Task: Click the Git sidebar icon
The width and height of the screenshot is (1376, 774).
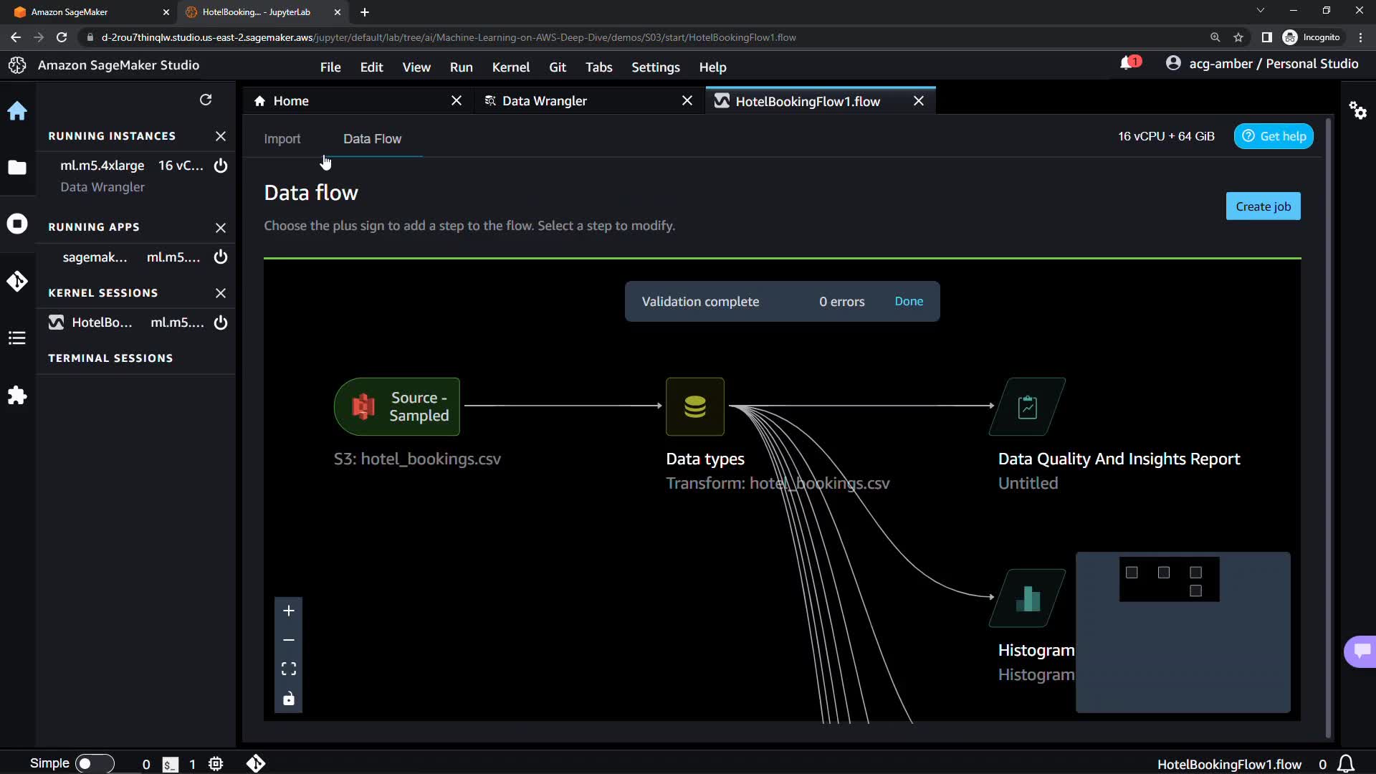Action: (17, 281)
